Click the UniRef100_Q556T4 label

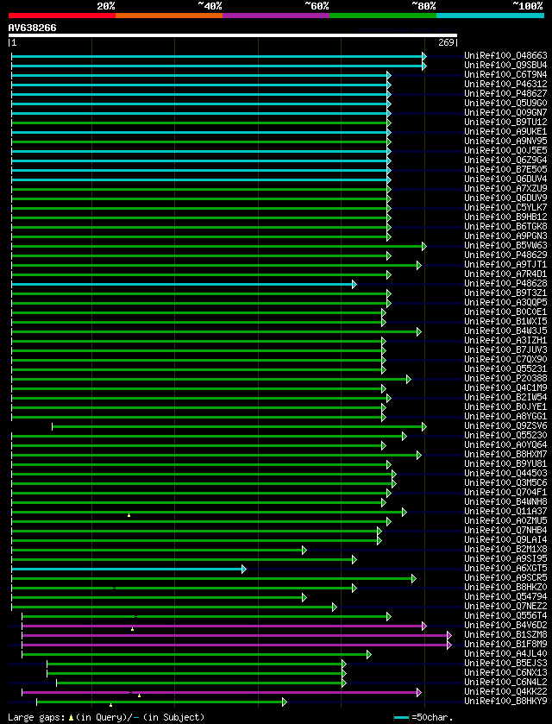point(505,615)
